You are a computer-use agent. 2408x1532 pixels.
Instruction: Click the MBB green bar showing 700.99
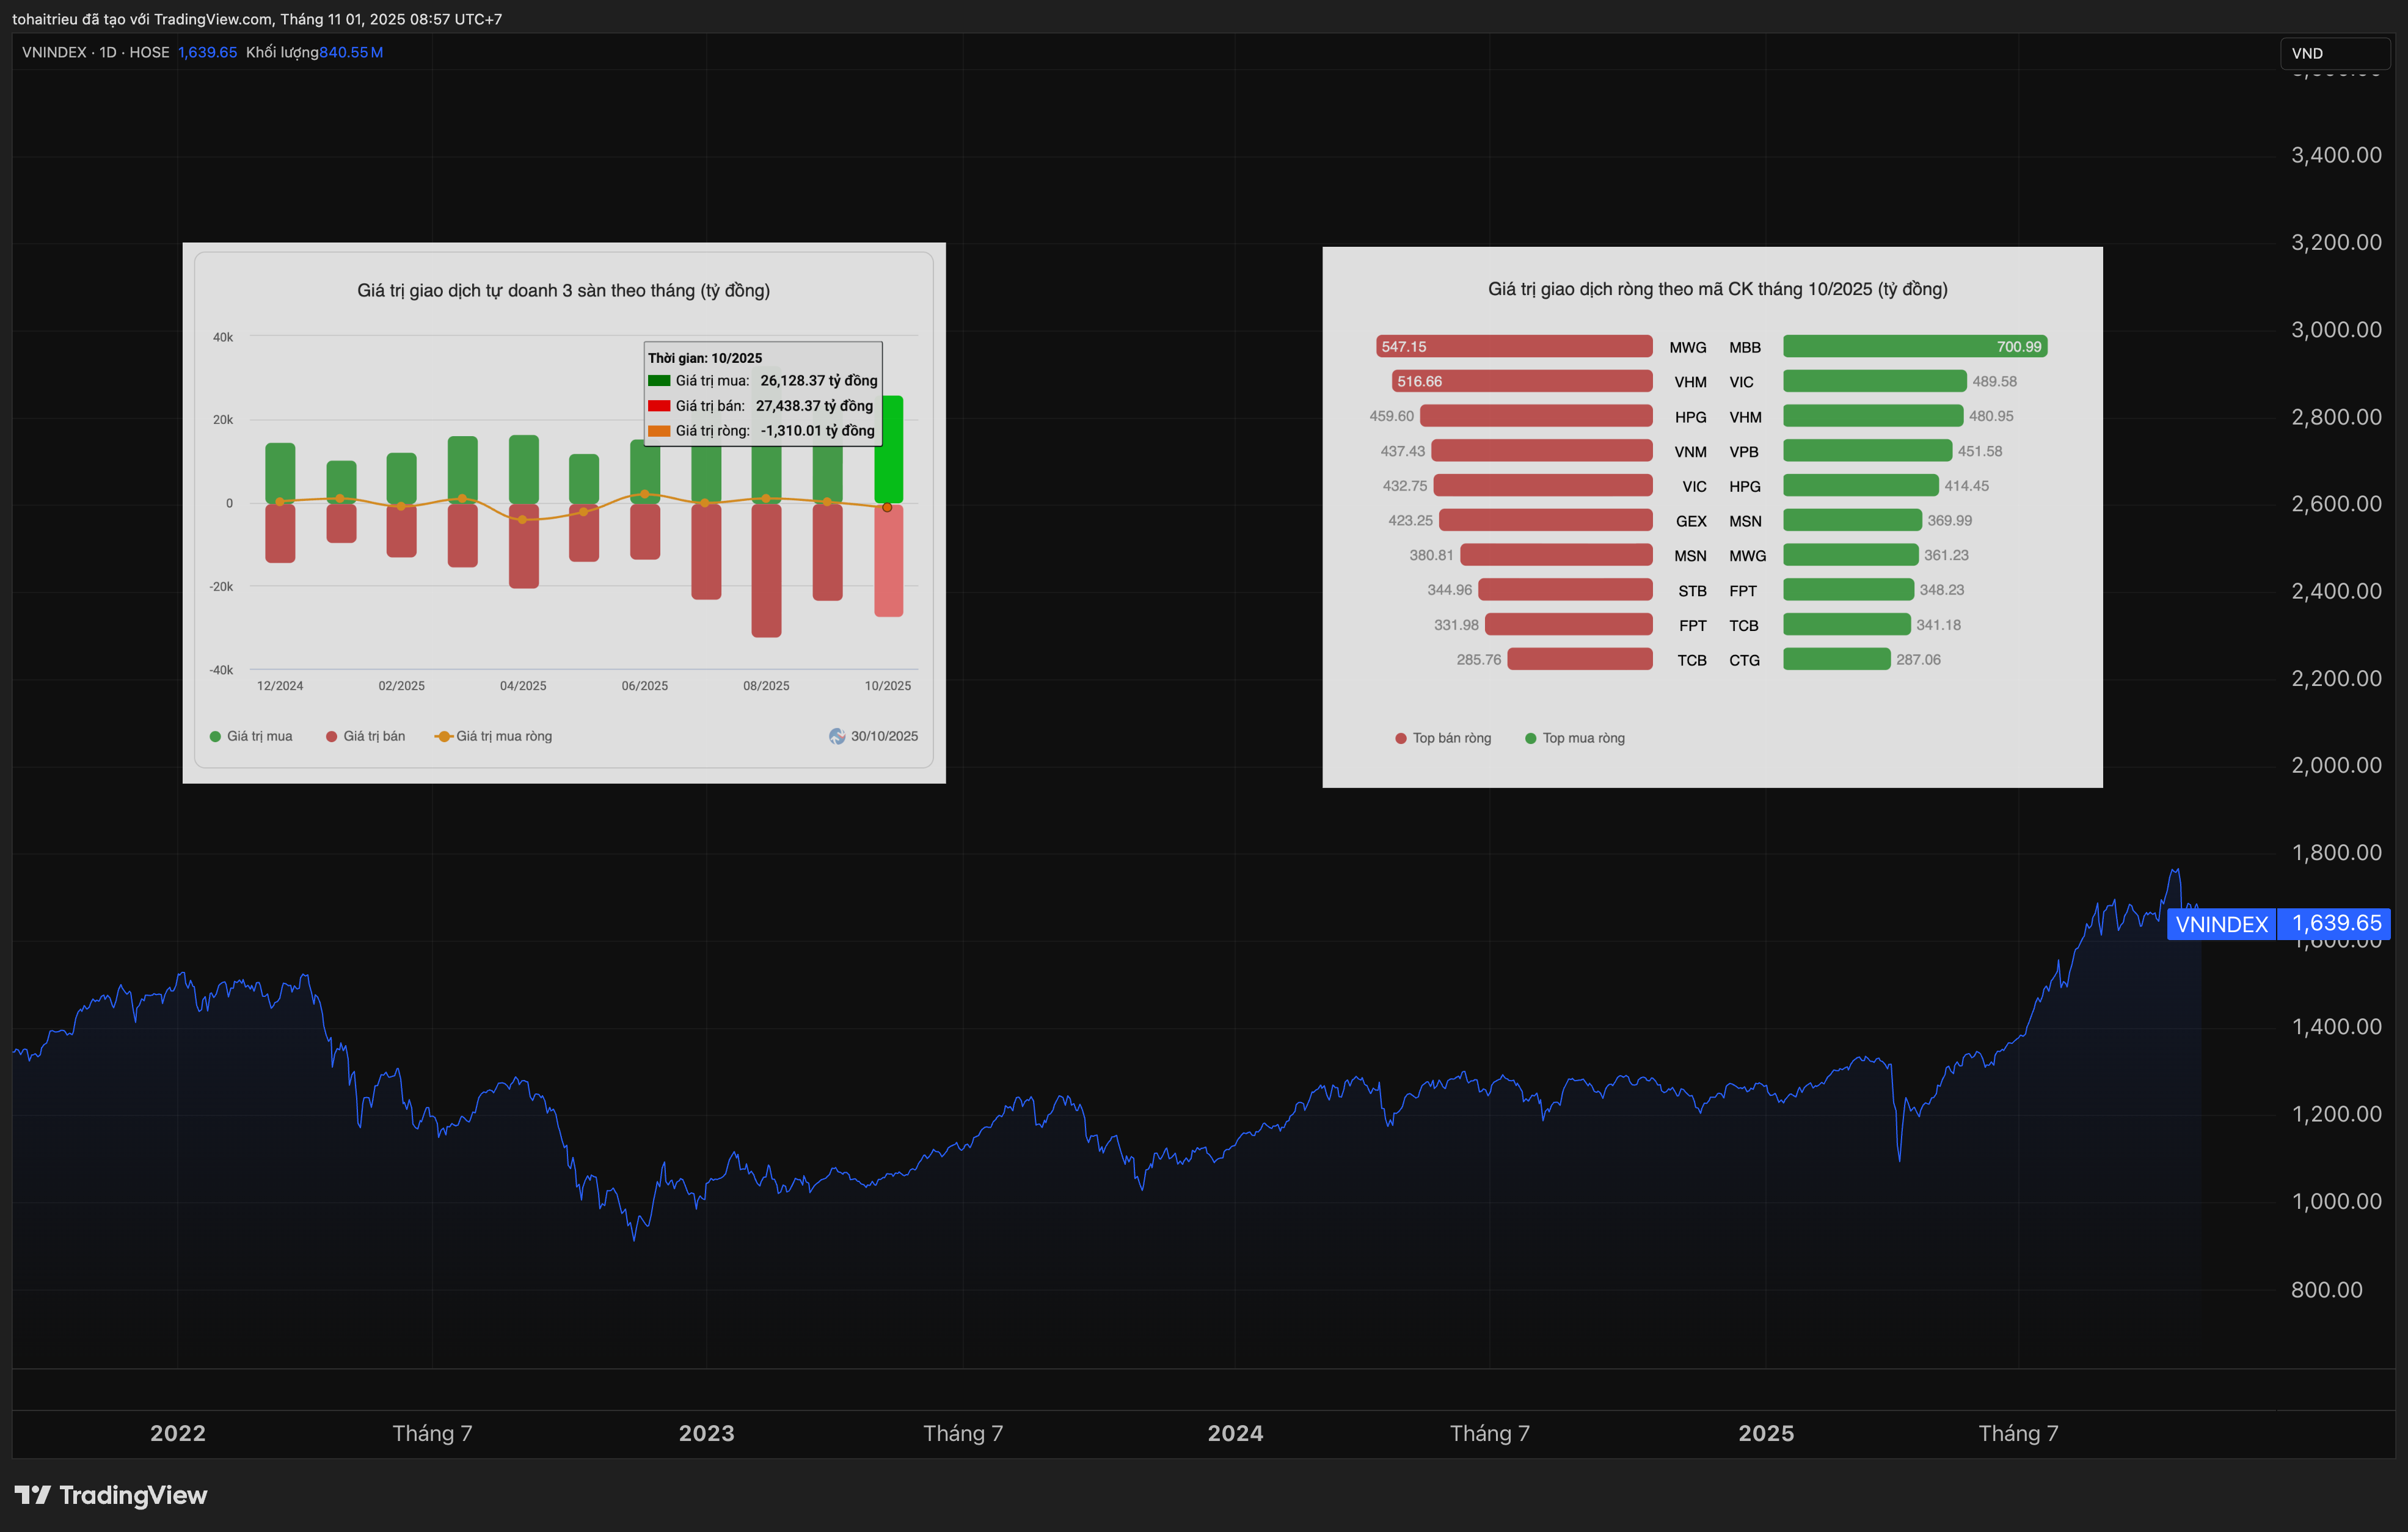tap(1915, 346)
